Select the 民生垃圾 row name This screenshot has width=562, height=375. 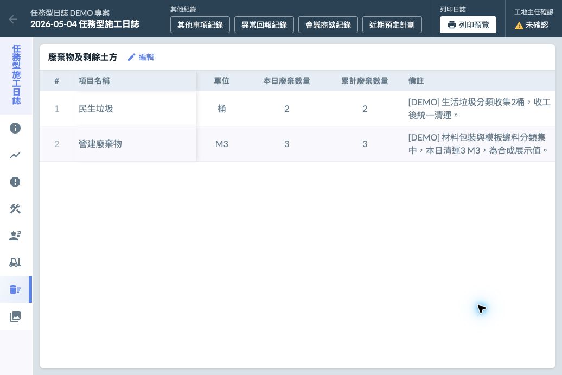coord(95,109)
